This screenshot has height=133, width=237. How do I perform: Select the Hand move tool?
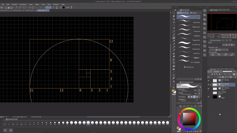174,17
